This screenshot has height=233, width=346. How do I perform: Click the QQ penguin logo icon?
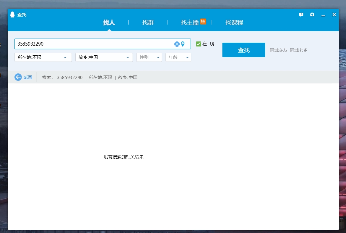tap(12, 15)
